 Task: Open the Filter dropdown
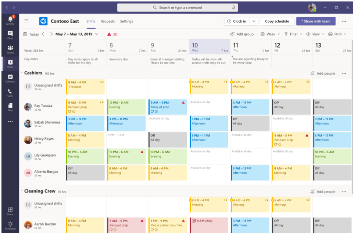coord(293,34)
